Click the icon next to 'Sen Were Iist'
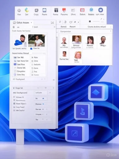This screenshot has width=119, height=159. [15, 61]
